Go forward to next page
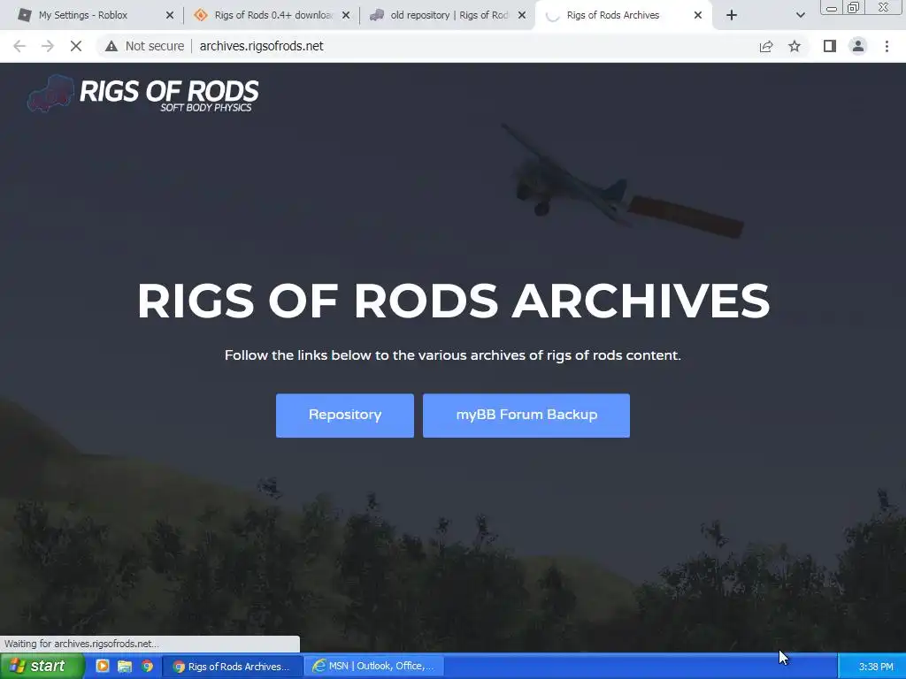This screenshot has height=679, width=906. pos(48,46)
